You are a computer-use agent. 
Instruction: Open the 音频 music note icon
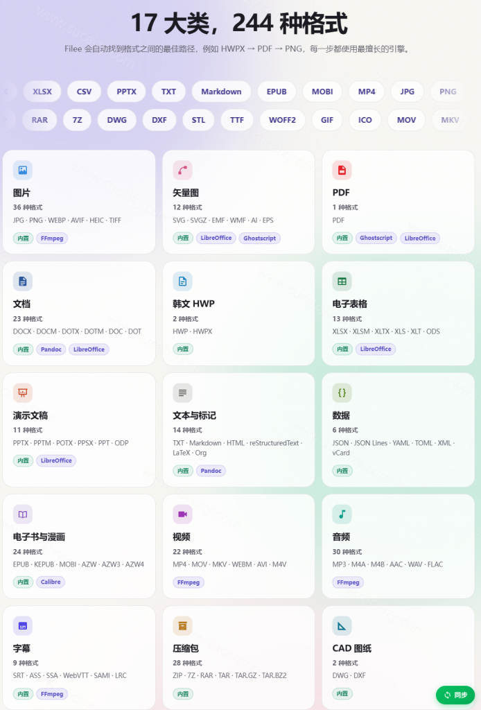[342, 514]
